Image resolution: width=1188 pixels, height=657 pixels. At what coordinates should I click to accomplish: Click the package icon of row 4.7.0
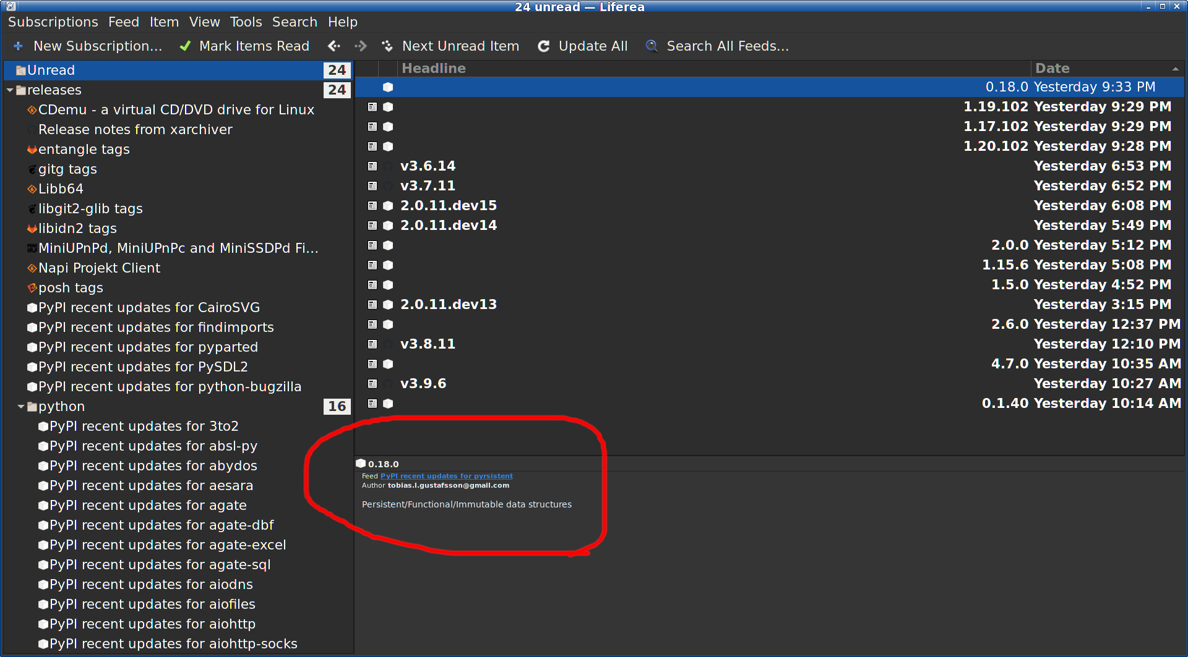click(x=388, y=364)
